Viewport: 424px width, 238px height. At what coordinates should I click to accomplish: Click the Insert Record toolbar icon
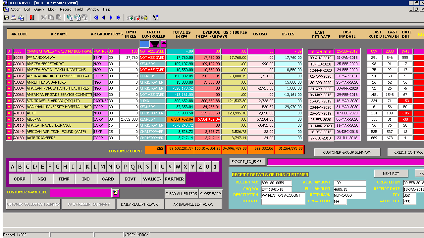pyautogui.click(x=130, y=18)
